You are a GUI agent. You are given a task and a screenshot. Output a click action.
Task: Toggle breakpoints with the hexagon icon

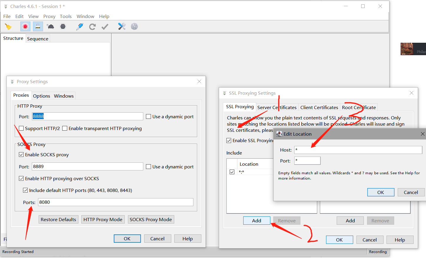[63, 27]
